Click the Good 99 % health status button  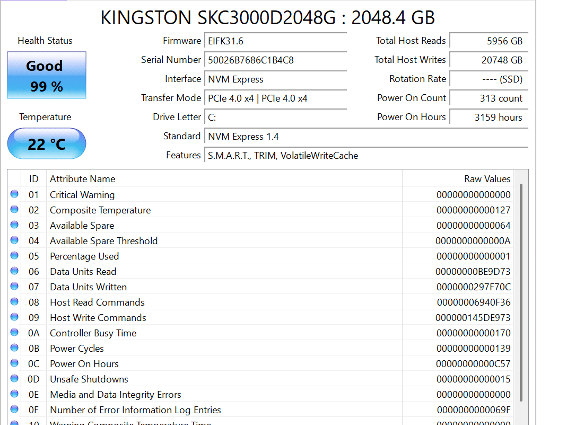tap(47, 75)
